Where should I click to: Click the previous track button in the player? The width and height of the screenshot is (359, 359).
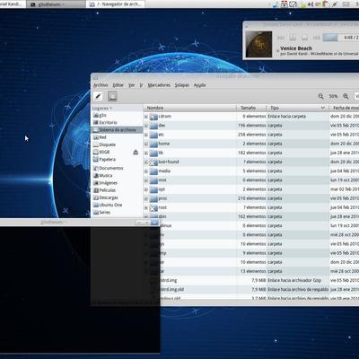pos(281,38)
